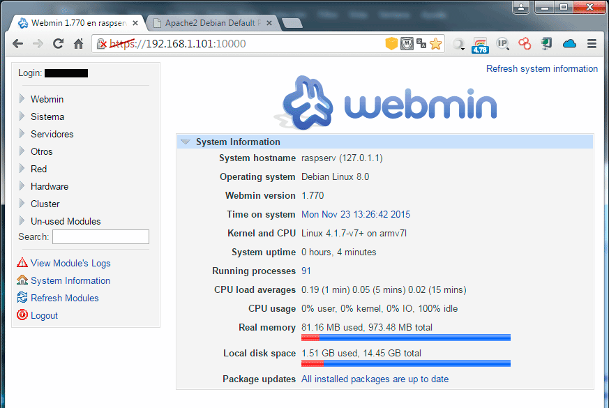The image size is (609, 408).
Task: Click the green monitor extension icon
Action: click(546, 43)
